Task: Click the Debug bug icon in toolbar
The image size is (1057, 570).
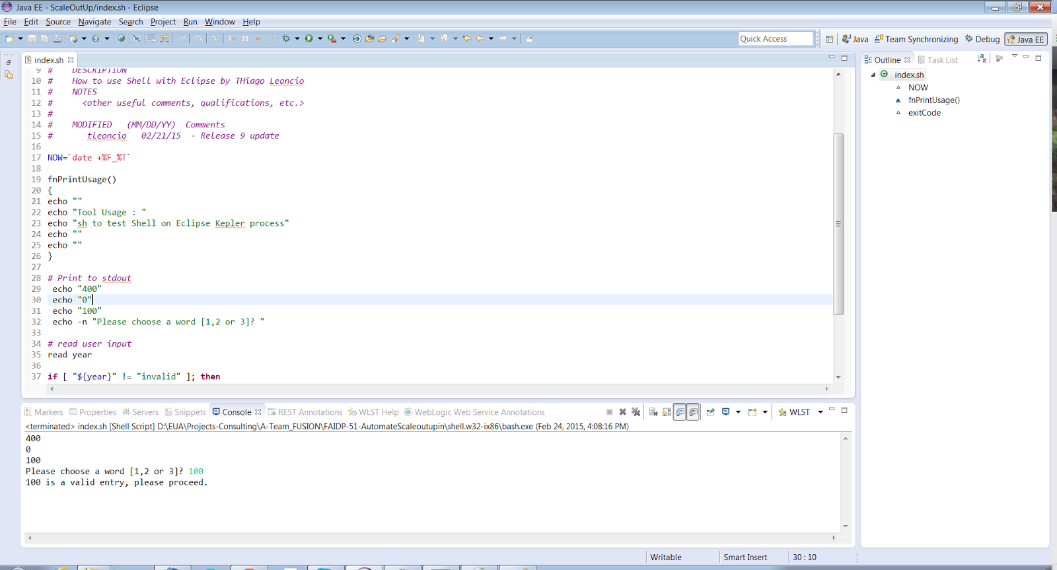Action: pyautogui.click(x=287, y=38)
